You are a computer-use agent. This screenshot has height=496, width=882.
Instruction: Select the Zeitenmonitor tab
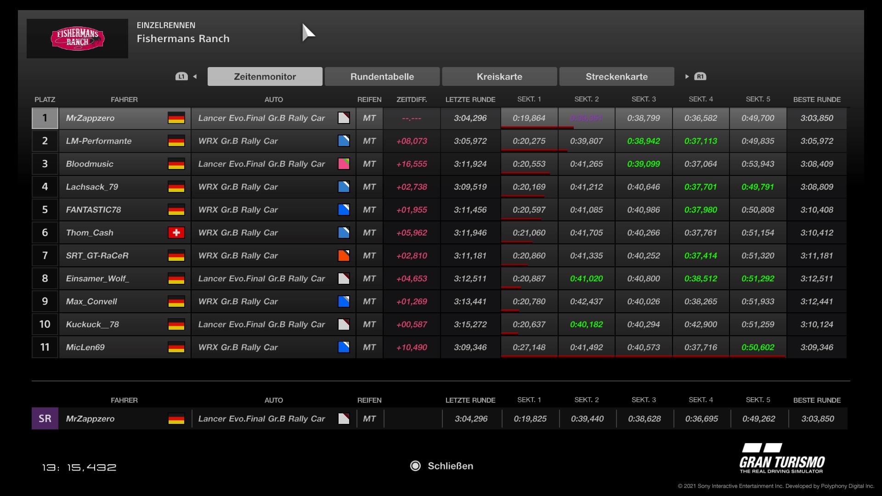[x=265, y=77]
